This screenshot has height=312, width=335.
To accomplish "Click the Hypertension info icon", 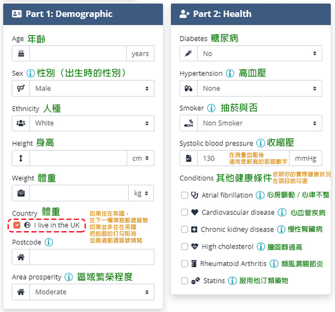I will pyautogui.click(x=230, y=73).
